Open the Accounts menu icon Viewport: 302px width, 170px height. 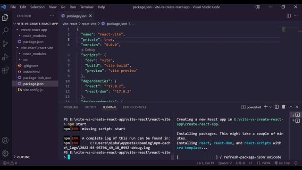point(5,140)
